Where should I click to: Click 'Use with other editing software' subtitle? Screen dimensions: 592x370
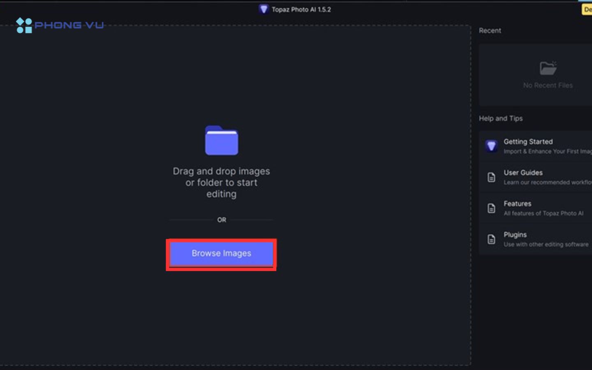[546, 244]
